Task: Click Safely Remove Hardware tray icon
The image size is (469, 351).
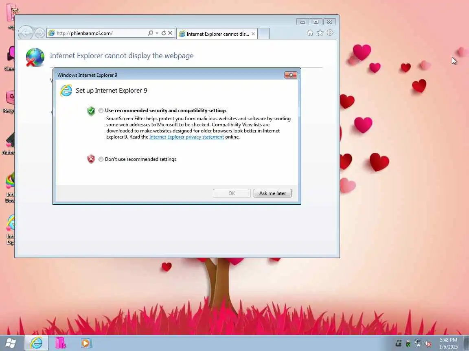Action: (x=408, y=344)
